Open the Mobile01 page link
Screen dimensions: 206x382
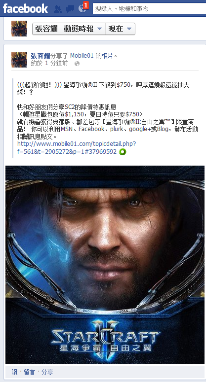click(x=82, y=56)
